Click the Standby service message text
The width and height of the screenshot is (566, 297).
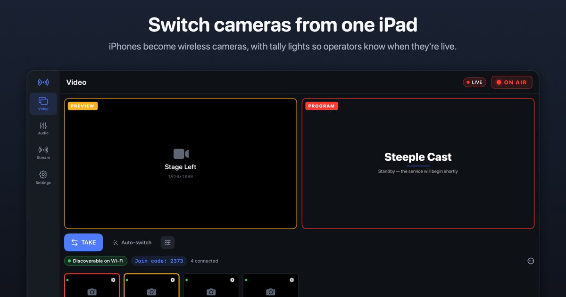click(418, 172)
